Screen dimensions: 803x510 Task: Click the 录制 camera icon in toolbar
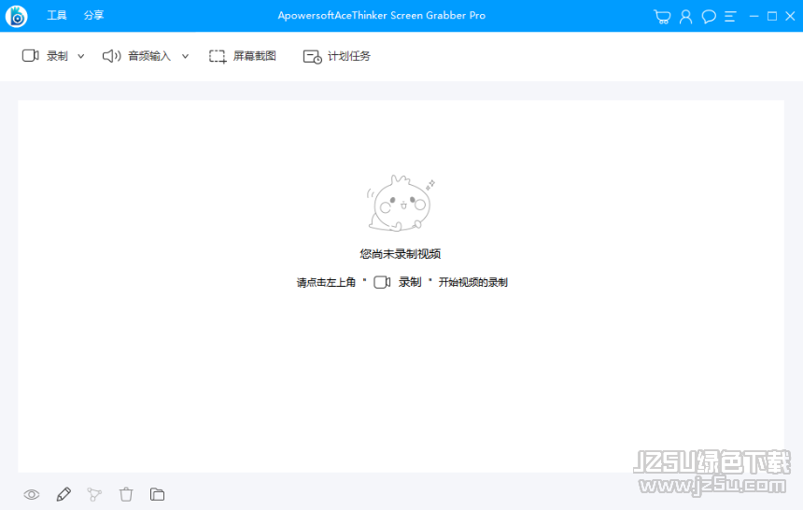pyautogui.click(x=30, y=55)
